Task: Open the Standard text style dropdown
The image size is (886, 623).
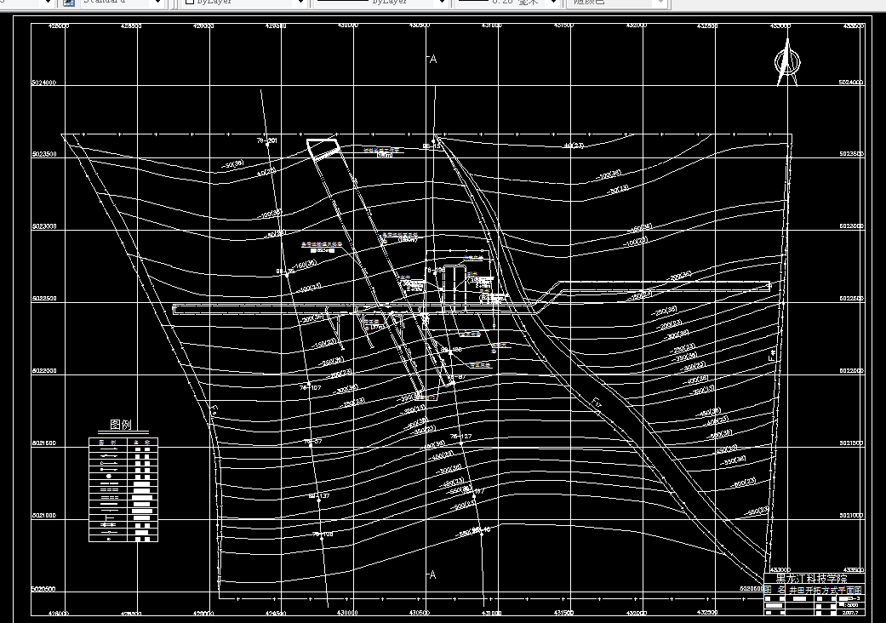Action: click(122, 3)
